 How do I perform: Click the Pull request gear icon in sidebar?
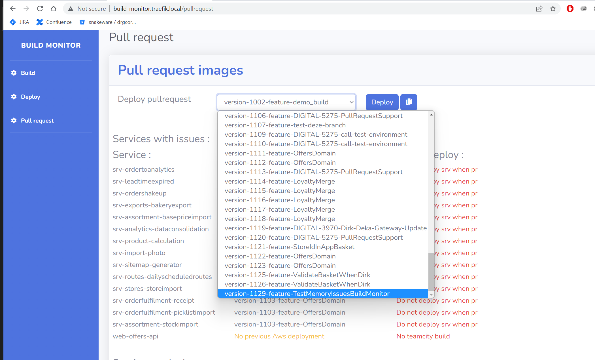[x=14, y=120]
